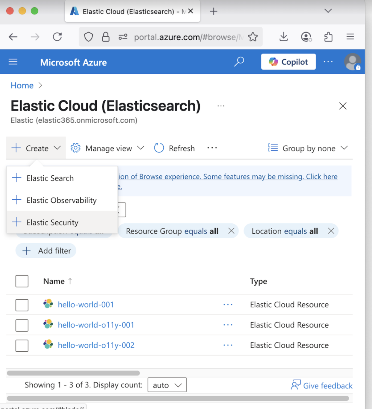This screenshot has width=372, height=409.
Task: Click Give feedback
Action: (321, 385)
